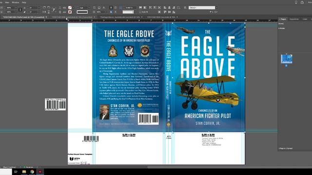Open the View menu
Image resolution: width=312 pixels, height=175 pixels.
pos(7,2)
